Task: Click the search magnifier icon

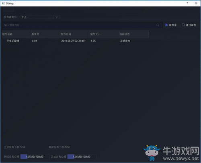Action: (x=158, y=25)
